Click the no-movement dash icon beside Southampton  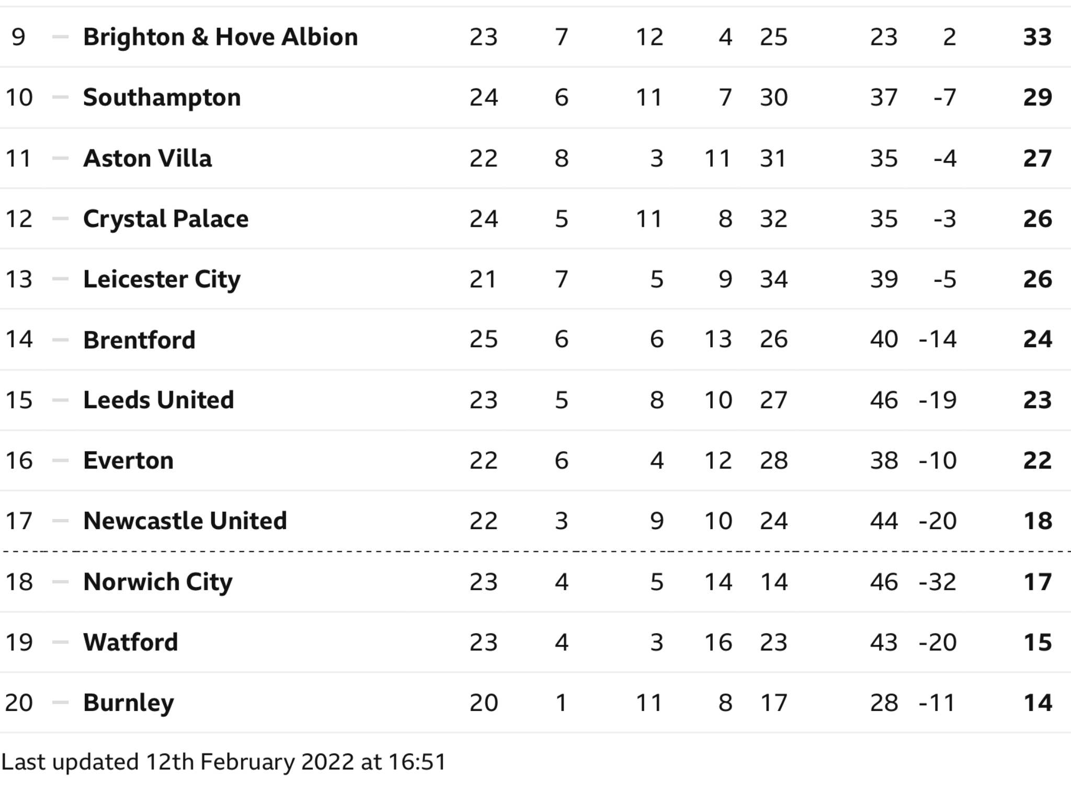click(61, 98)
